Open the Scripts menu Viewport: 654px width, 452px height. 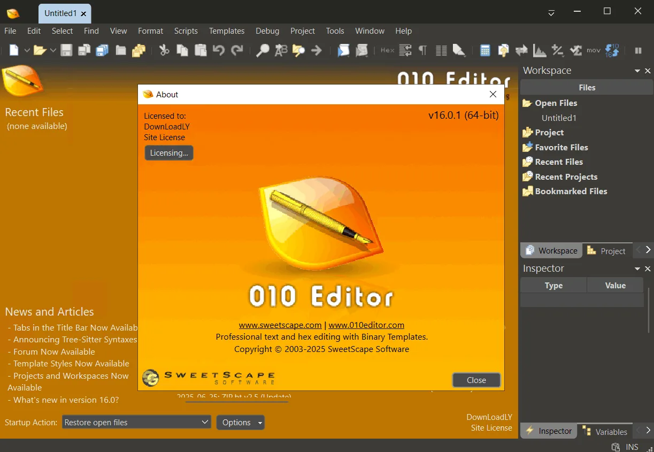point(186,31)
